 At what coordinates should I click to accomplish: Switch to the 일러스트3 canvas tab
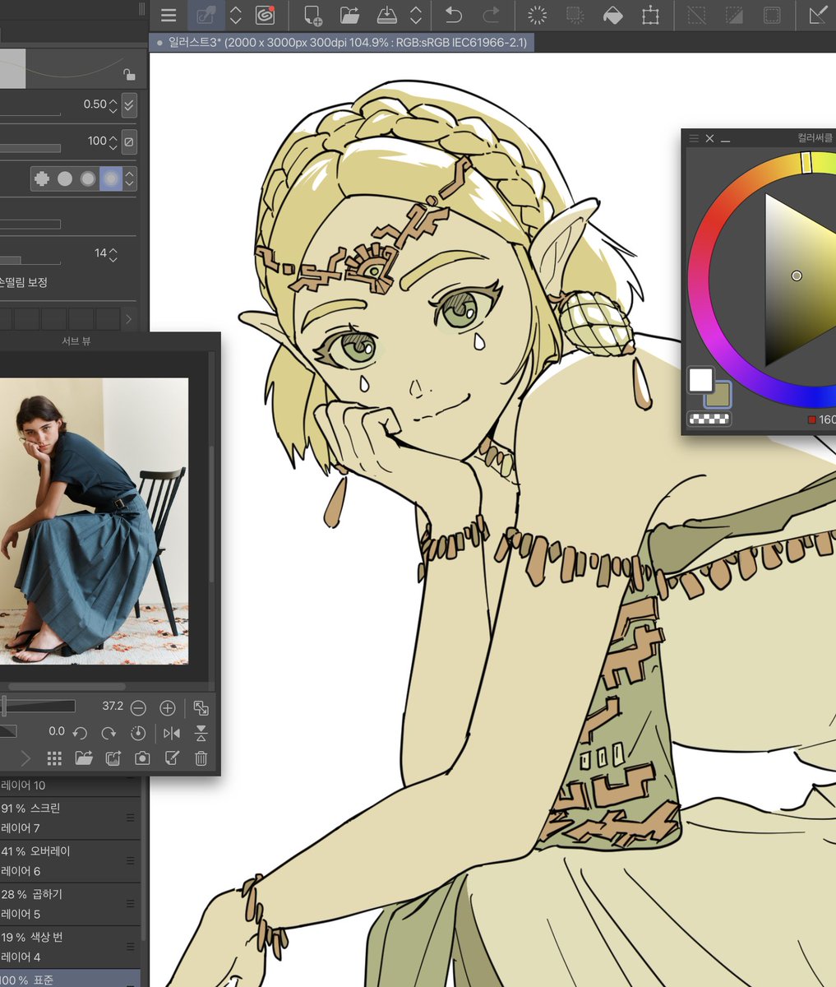[342, 42]
